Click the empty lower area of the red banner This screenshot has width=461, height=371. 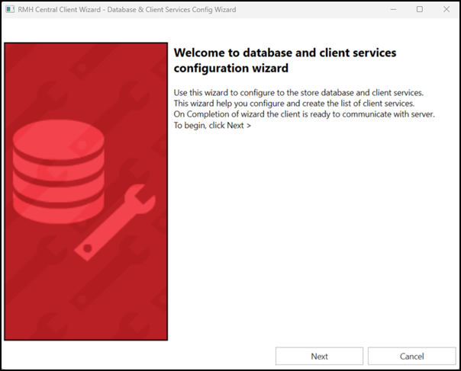[85, 305]
